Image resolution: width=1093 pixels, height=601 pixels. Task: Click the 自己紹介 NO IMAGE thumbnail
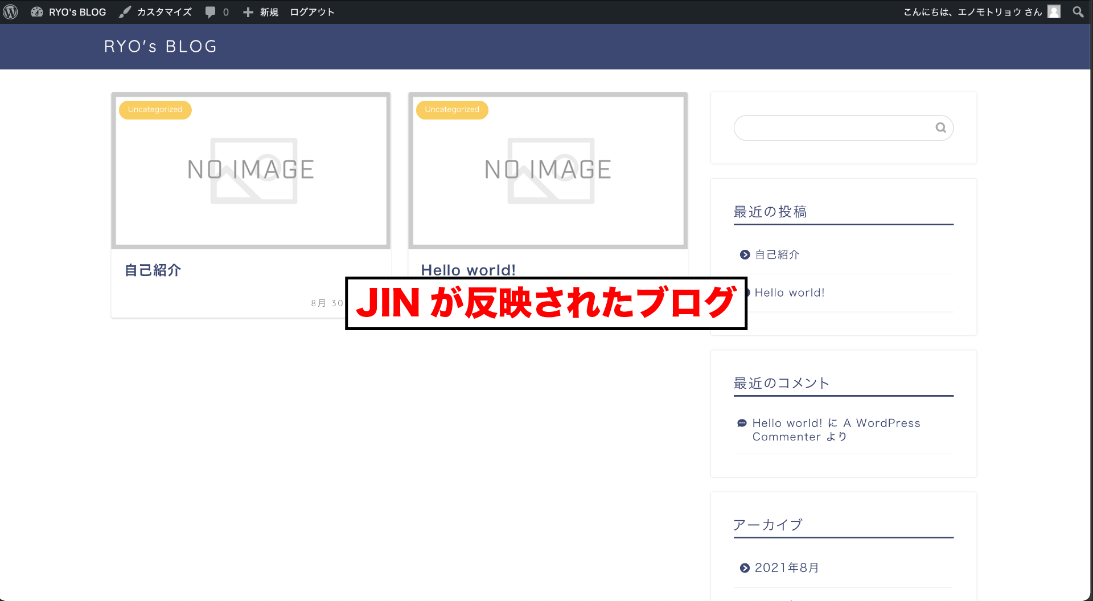pos(251,171)
